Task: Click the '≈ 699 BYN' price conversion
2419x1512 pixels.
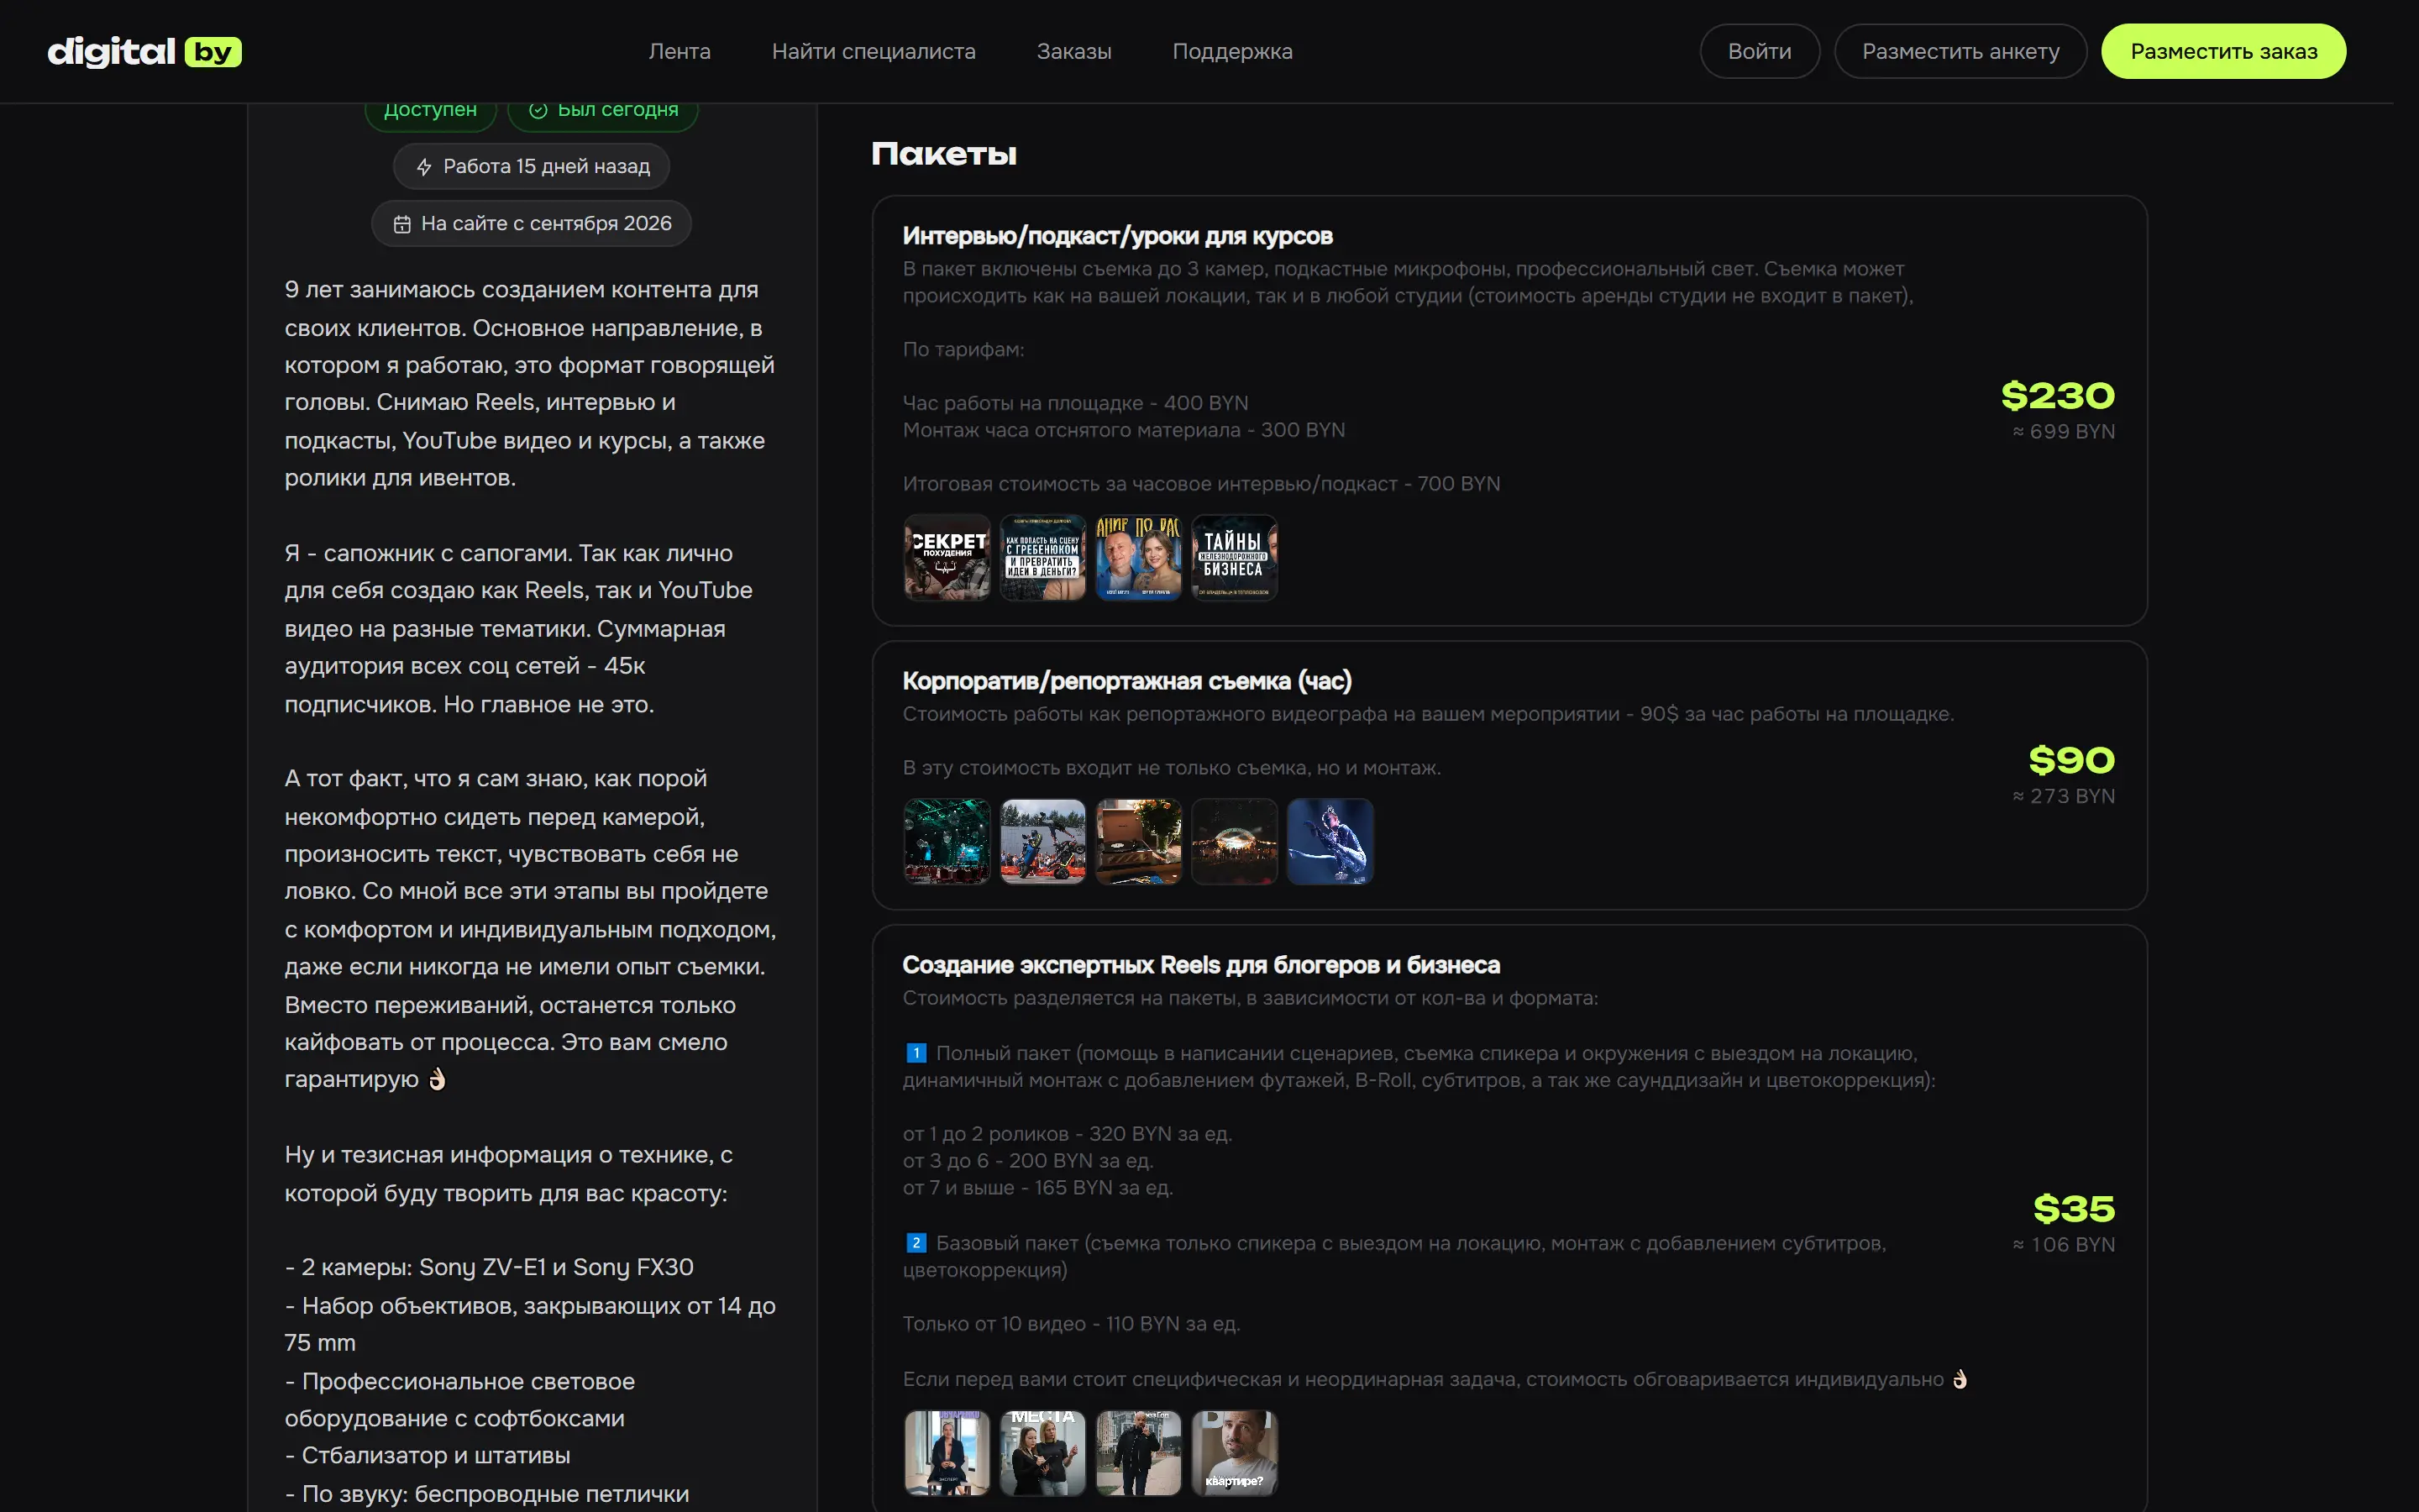Action: 2063,432
